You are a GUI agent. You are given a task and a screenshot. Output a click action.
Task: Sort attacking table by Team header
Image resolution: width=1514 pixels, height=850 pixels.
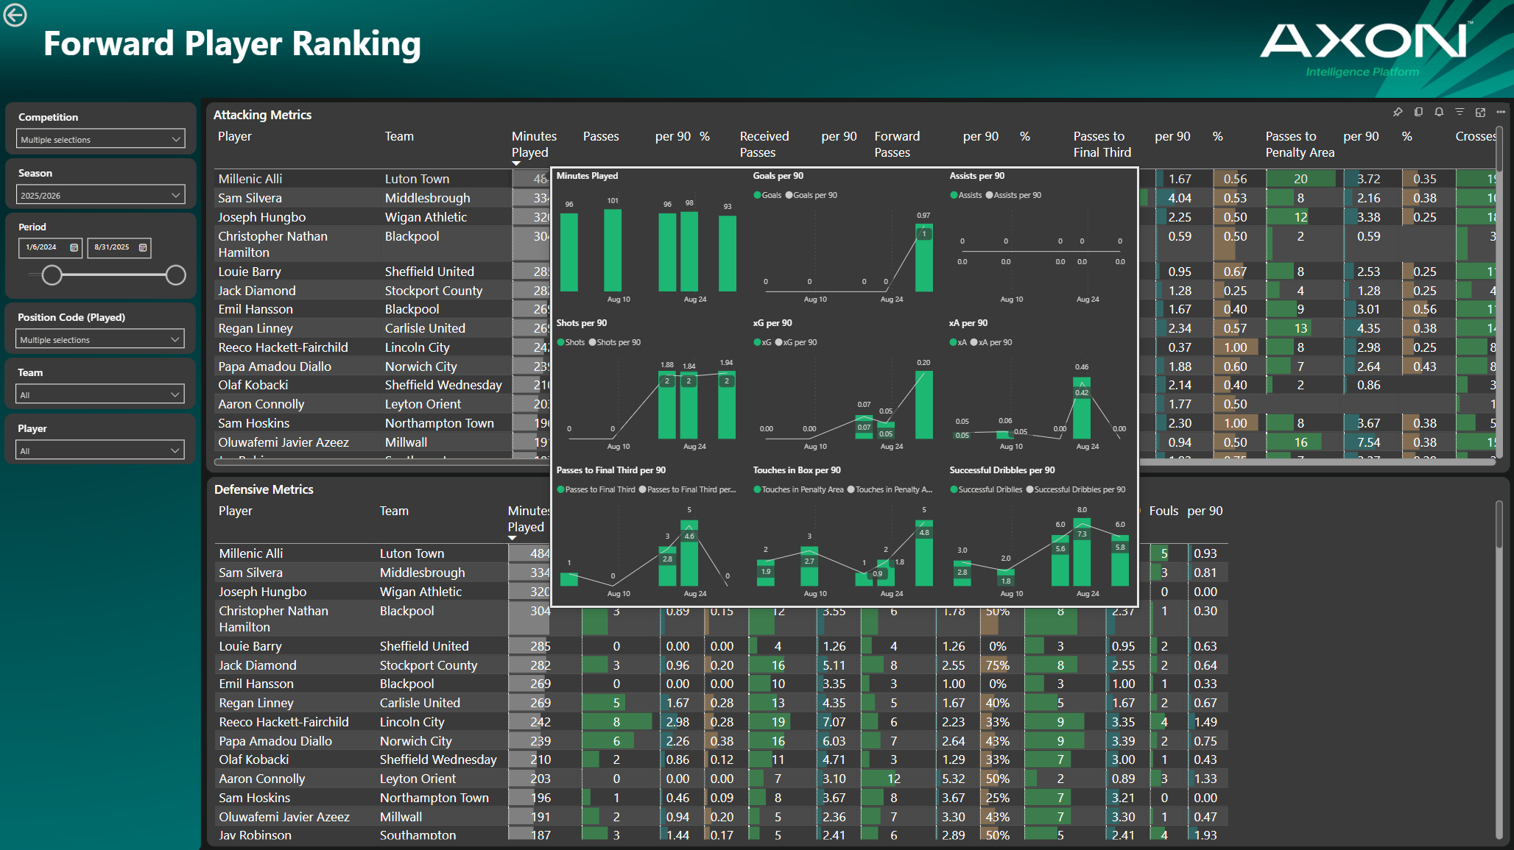399,136
